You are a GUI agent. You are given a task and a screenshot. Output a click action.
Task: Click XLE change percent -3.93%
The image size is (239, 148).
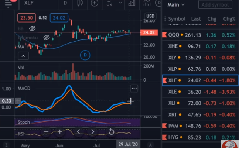click(227, 92)
